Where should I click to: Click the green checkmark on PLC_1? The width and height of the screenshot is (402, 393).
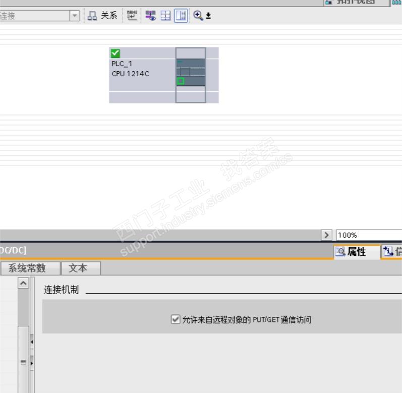(x=115, y=53)
